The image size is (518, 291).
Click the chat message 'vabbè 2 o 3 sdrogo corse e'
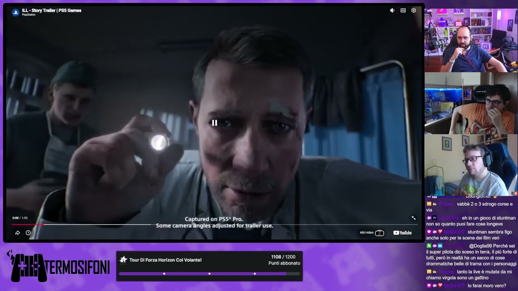tap(469, 207)
